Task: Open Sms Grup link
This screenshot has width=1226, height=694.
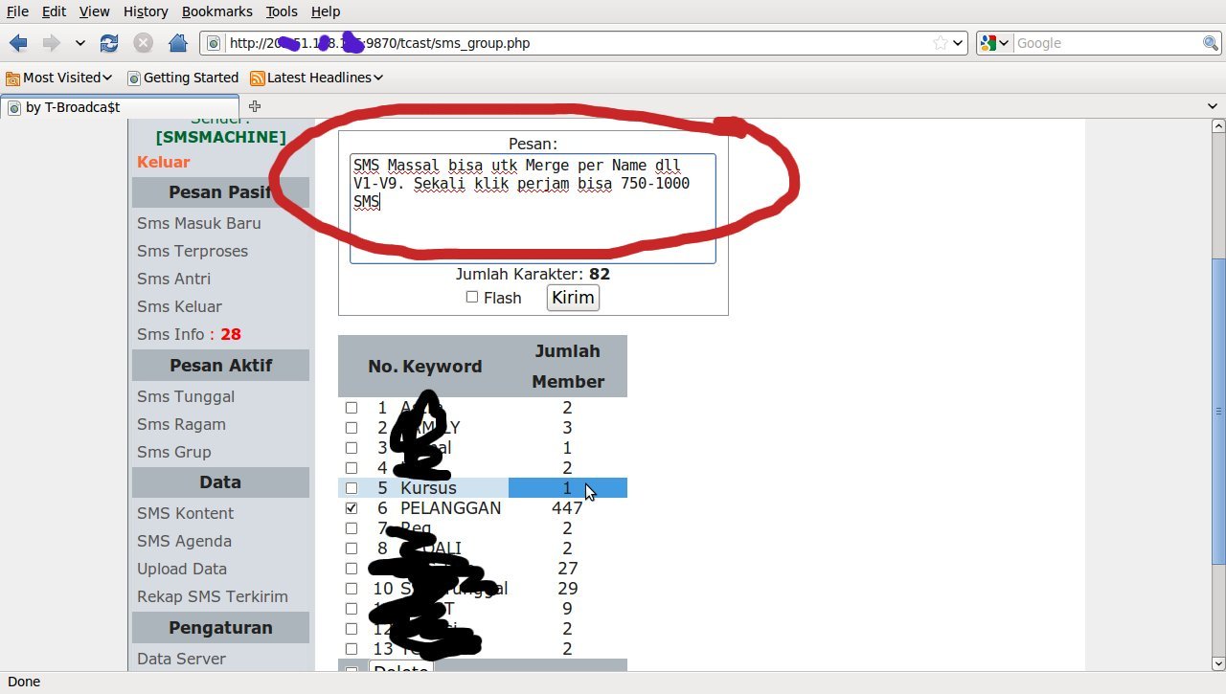Action: pos(174,452)
